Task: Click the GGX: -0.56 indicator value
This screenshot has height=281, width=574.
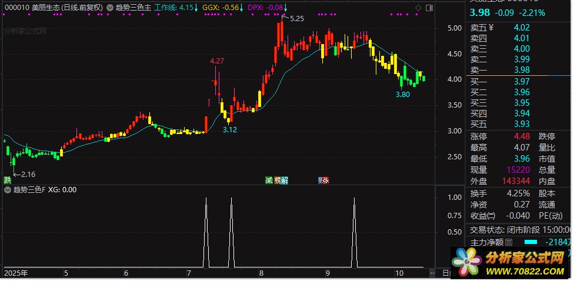Action: coord(221,7)
